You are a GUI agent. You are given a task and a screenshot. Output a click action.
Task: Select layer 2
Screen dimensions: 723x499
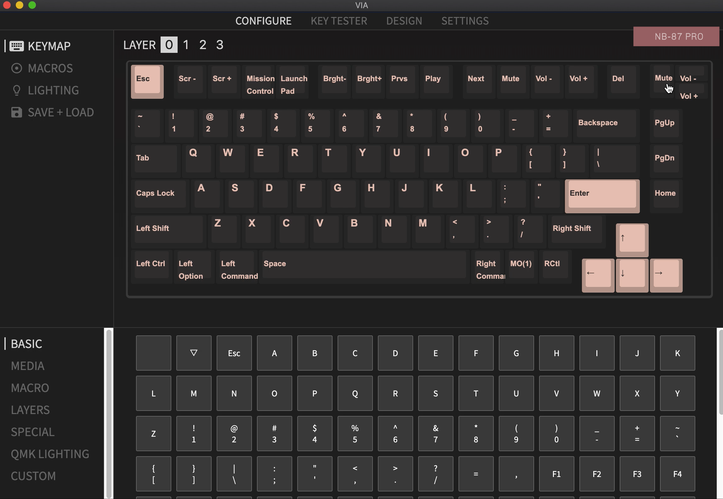(202, 45)
